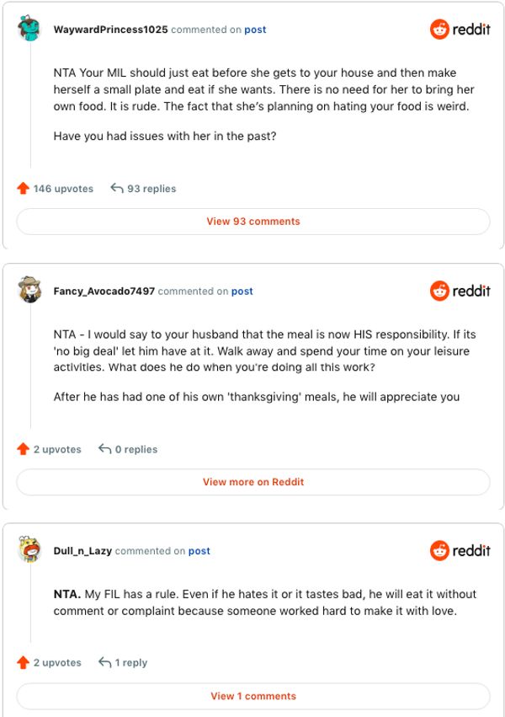Open Fancy_Avocado7497 username link
505x717 pixels.
coord(104,292)
